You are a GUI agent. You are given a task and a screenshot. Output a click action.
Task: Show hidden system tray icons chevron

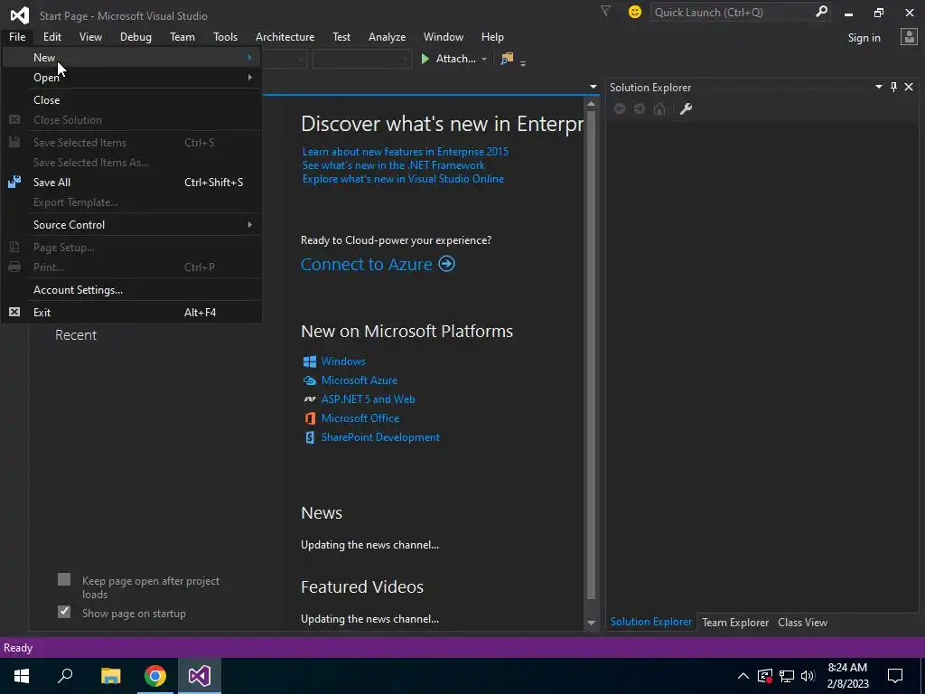[x=743, y=676]
